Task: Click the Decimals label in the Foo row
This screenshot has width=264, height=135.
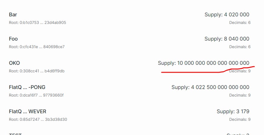Action: coord(240,47)
